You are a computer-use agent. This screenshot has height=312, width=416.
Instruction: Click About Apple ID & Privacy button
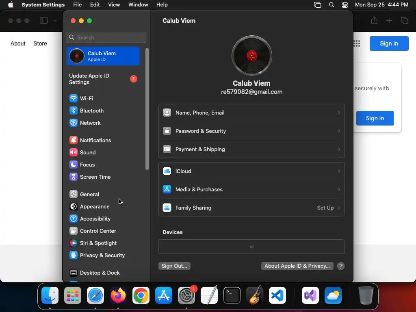click(x=297, y=266)
